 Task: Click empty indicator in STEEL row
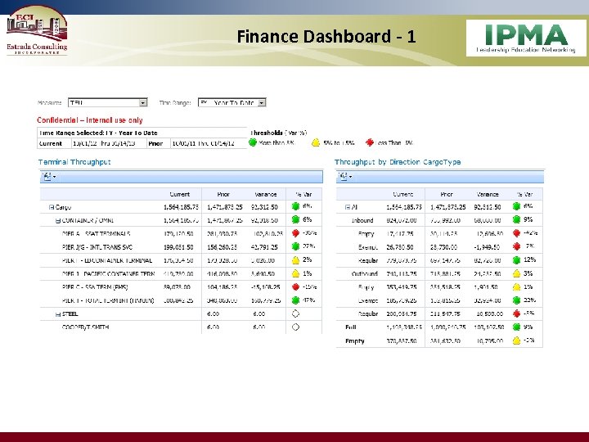click(x=295, y=313)
